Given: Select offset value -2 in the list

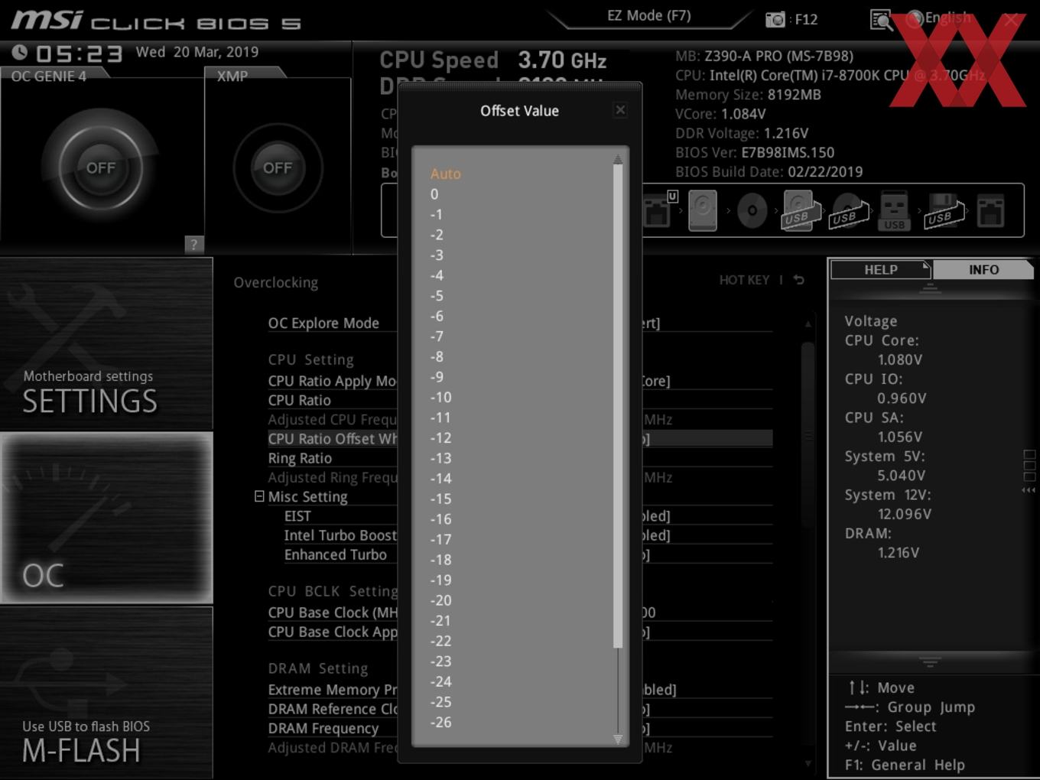Looking at the screenshot, I should [x=436, y=235].
